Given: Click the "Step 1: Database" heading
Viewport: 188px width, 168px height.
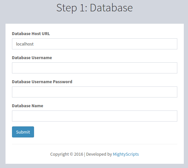Looking at the screenshot, I should tap(94, 8).
